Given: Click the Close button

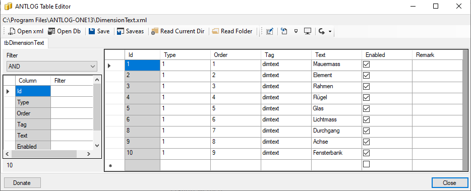Looking at the screenshot, I should pos(449,182).
